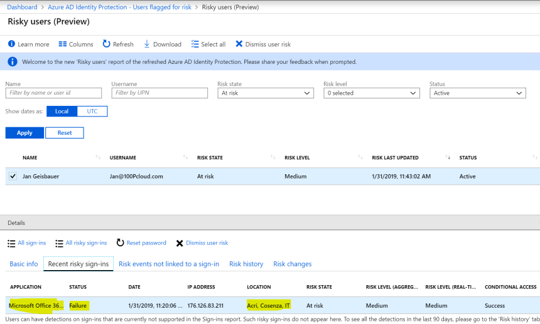Download the risky users report
Viewport: 540px width, 324px height.
(162, 44)
